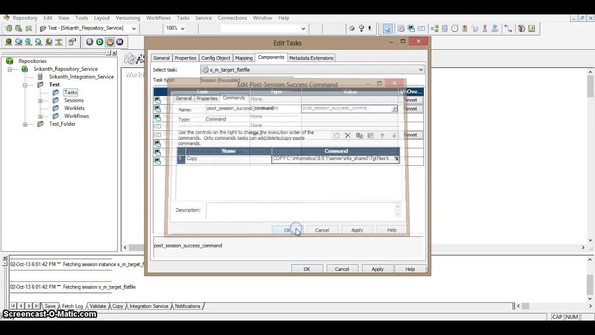
Task: Expand the Sessions tree node
Action: pos(40,100)
